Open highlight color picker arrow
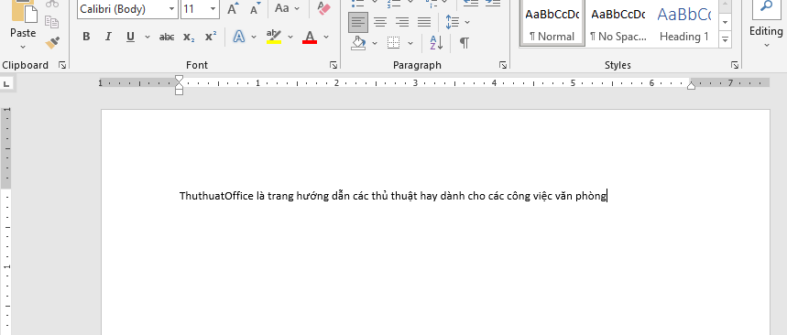 tap(290, 37)
